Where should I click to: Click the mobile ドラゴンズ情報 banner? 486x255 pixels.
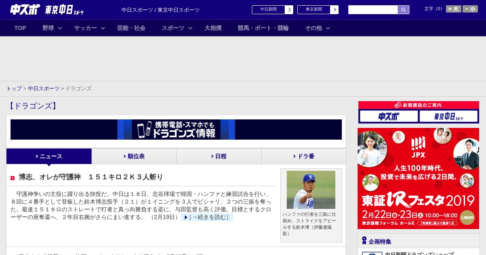[176, 130]
